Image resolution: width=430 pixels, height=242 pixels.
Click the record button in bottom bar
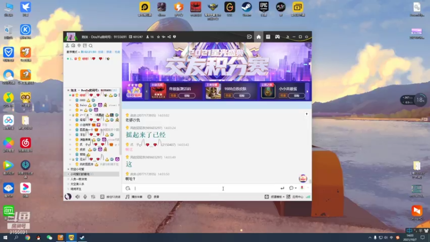pos(153,197)
